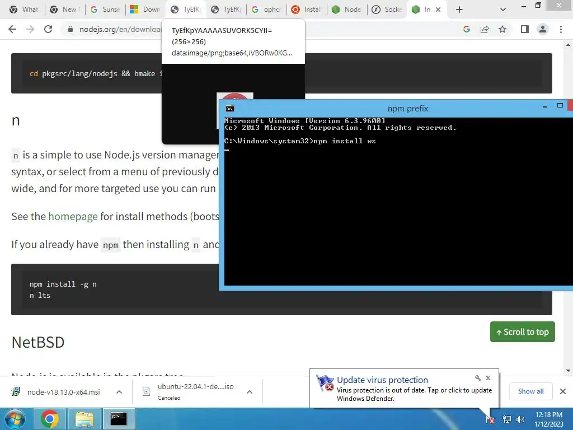The width and height of the screenshot is (573, 430).
Task: Click the Google icon in the address bar
Action: 467,29
